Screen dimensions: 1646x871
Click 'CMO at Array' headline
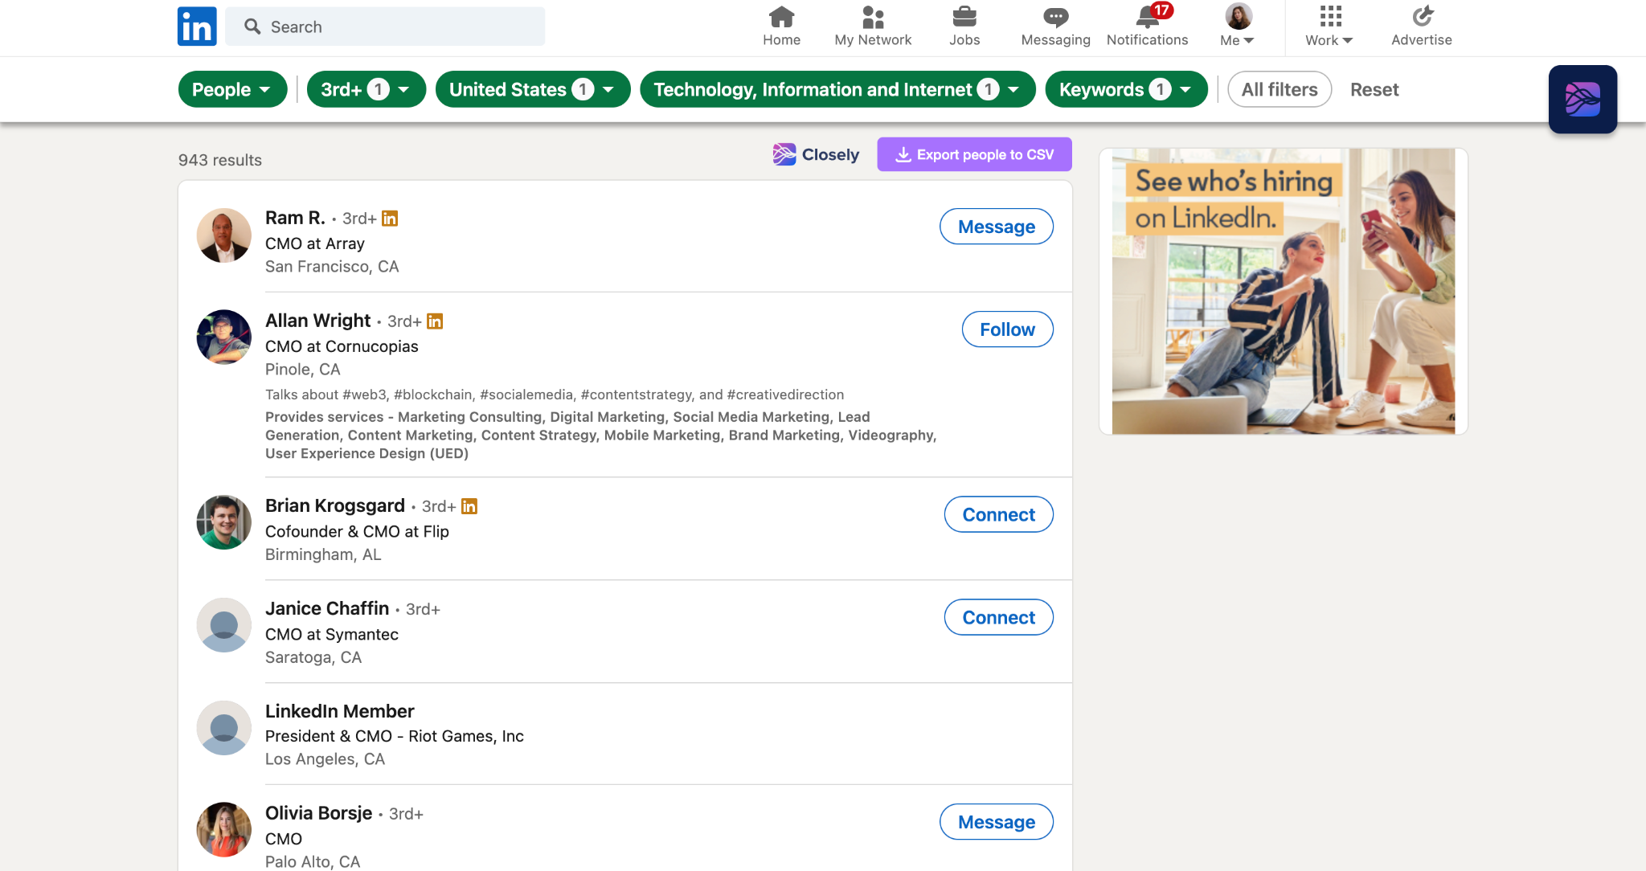coord(315,243)
